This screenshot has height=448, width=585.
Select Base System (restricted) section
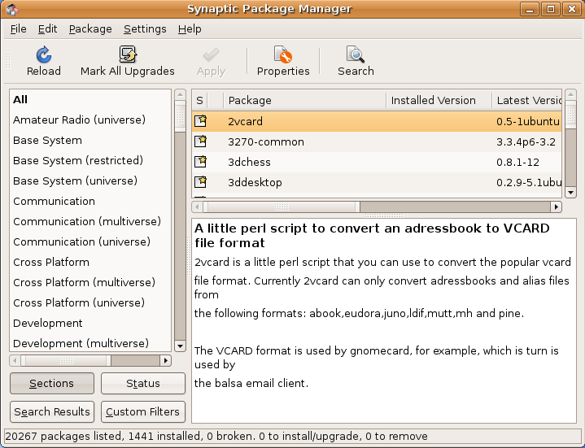pos(90,160)
